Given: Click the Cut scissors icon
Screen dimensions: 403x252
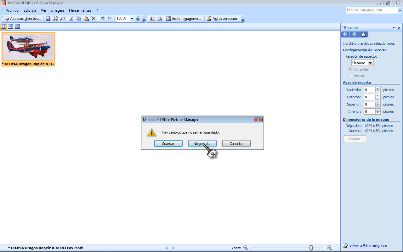Looking at the screenshot, I should coord(71,19).
